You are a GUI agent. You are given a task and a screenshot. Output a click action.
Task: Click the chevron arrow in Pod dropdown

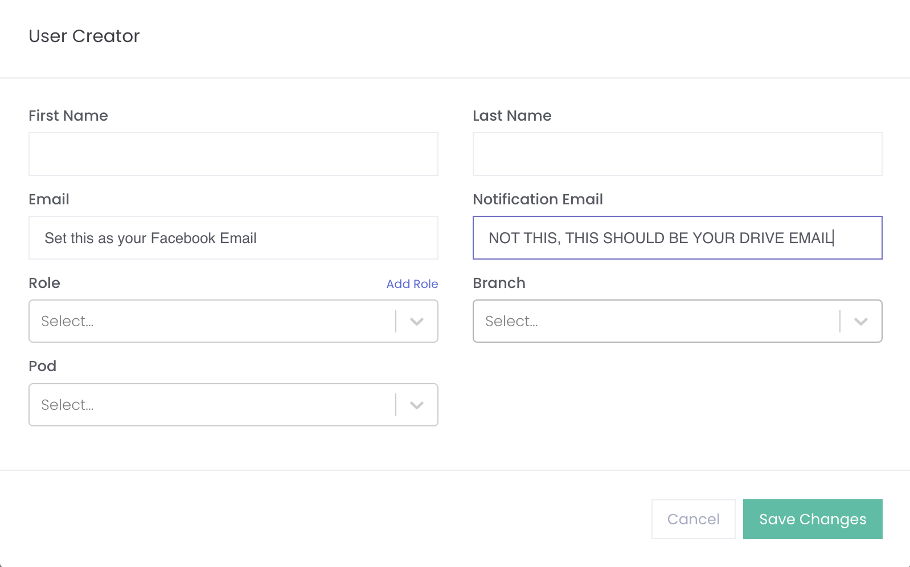tap(417, 405)
